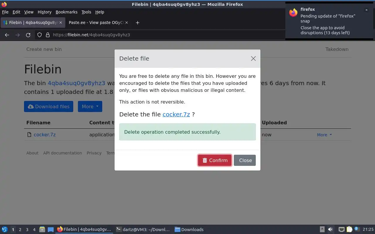The height and width of the screenshot is (234, 375).
Task: Go back with the back arrow
Action: [7, 35]
